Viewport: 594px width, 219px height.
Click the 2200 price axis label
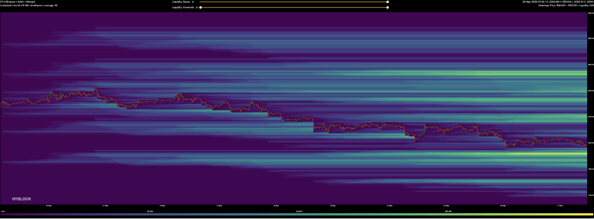coord(591,117)
